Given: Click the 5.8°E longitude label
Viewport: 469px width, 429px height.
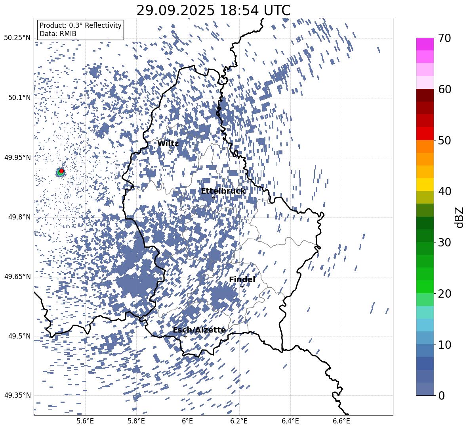Looking at the screenshot, I should coord(136,421).
